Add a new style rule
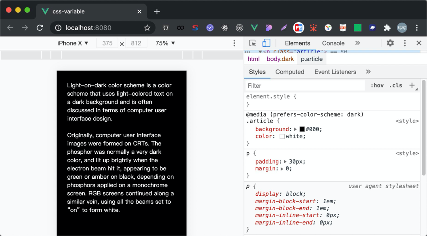This screenshot has width=427, height=236. point(412,85)
